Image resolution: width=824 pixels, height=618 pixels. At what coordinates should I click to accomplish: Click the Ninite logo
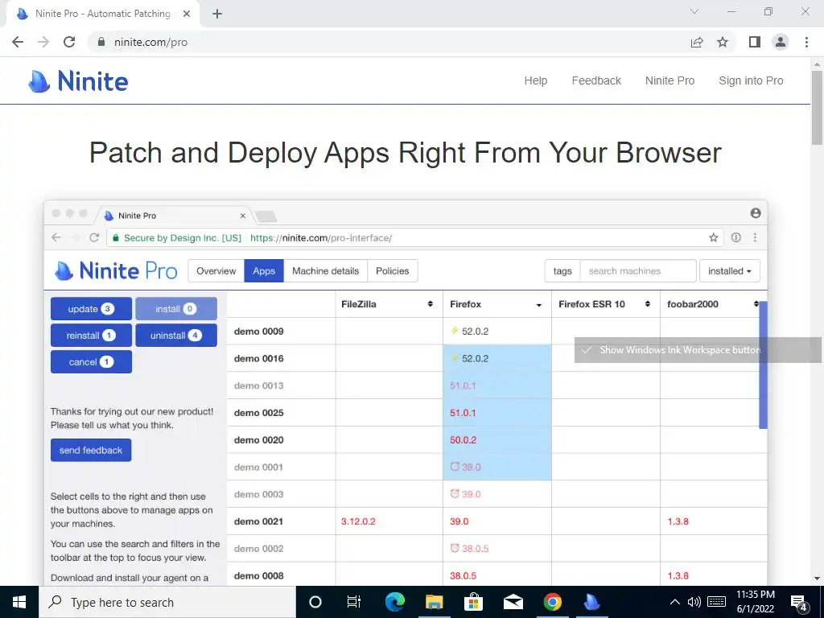click(x=78, y=81)
